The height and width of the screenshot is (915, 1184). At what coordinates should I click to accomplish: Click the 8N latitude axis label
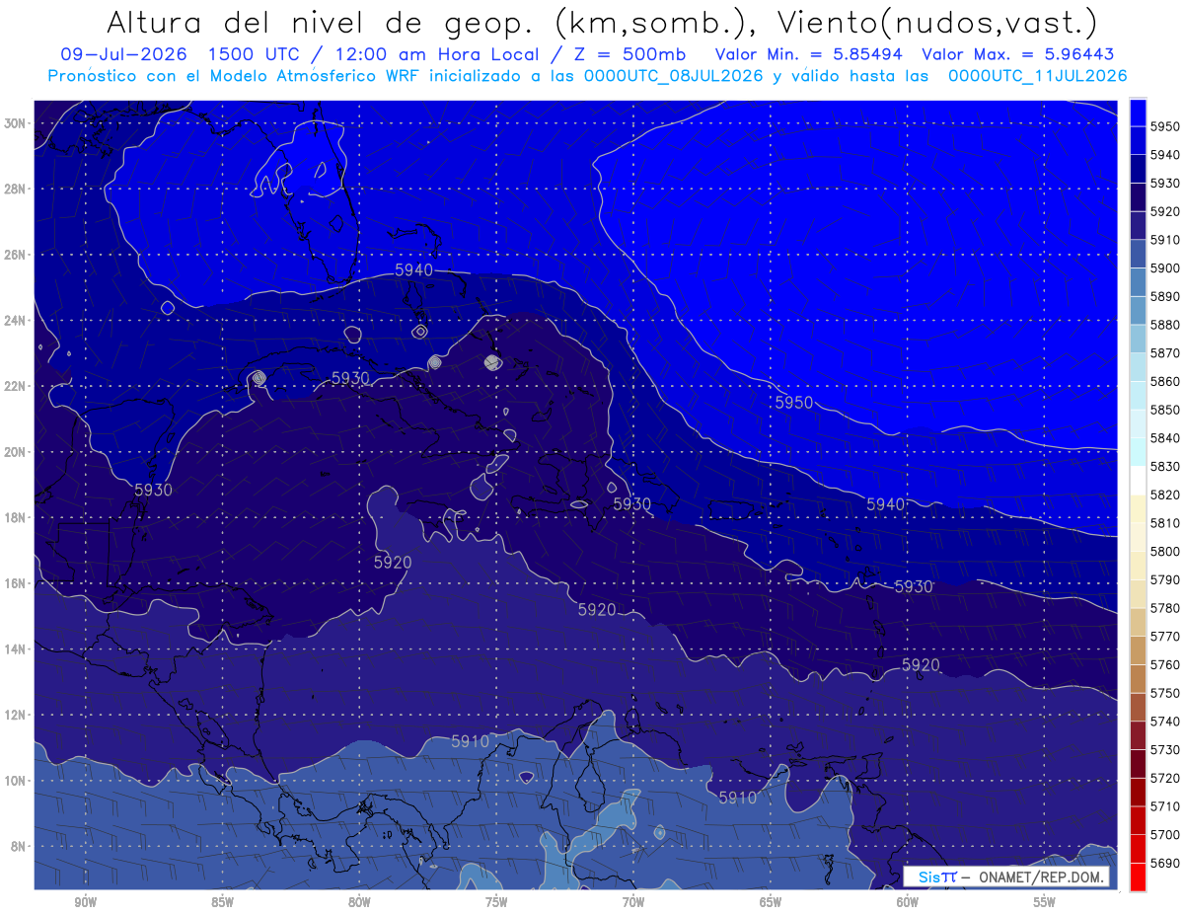click(18, 846)
